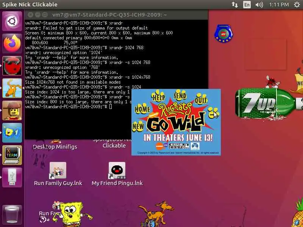Click the terminal command prompt cursor
This screenshot has height=227, width=303.
click(x=111, y=107)
